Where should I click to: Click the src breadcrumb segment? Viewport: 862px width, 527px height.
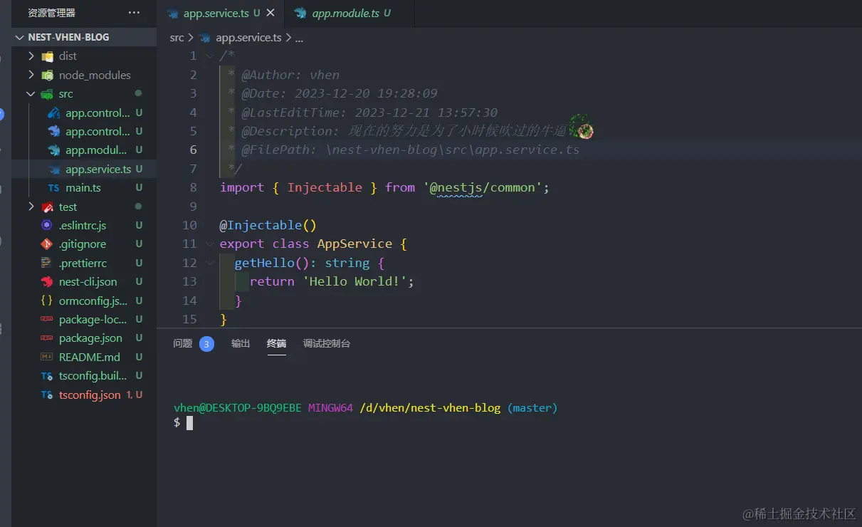click(x=177, y=38)
